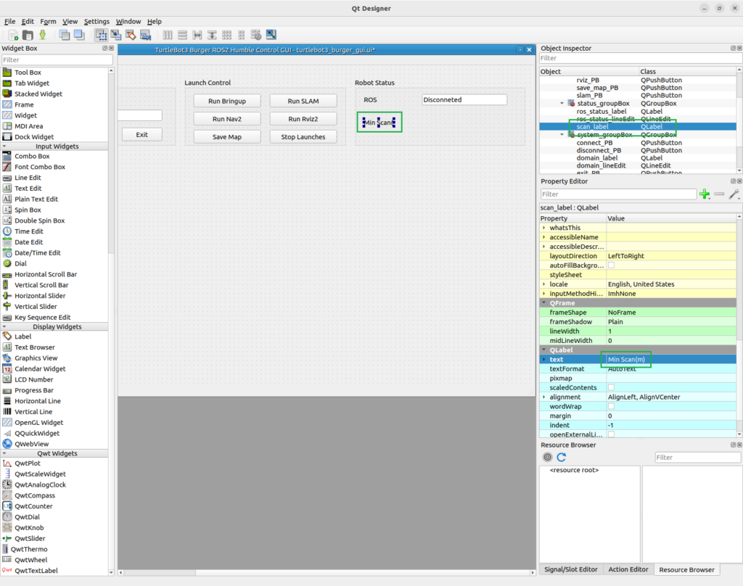Click the Adjust Size toolbar icon
Viewport: 743px width, 586px height.
(x=271, y=35)
